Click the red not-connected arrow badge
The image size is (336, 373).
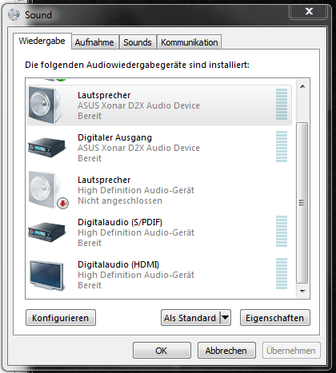pyautogui.click(x=63, y=204)
